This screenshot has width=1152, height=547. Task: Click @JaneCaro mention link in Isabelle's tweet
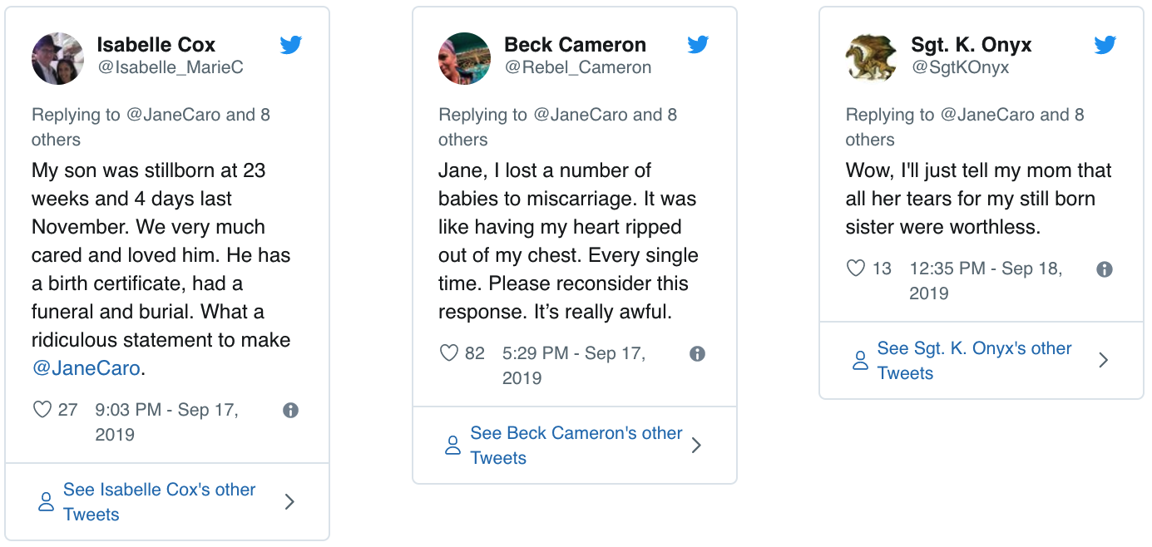click(86, 368)
